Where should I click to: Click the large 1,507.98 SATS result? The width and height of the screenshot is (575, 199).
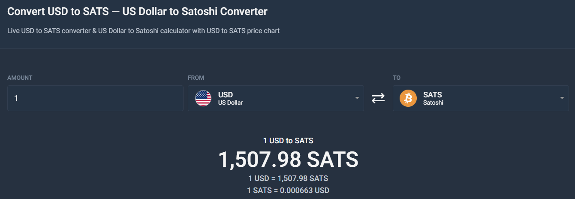point(288,160)
